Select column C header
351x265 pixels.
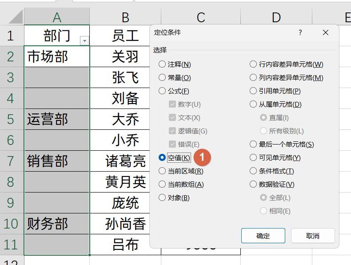click(201, 17)
